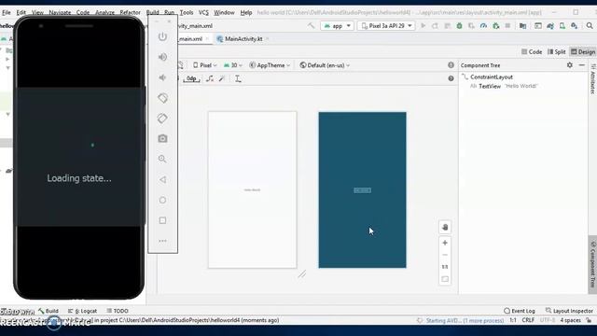Take an emulator screenshot with the camera icon

coord(162,139)
